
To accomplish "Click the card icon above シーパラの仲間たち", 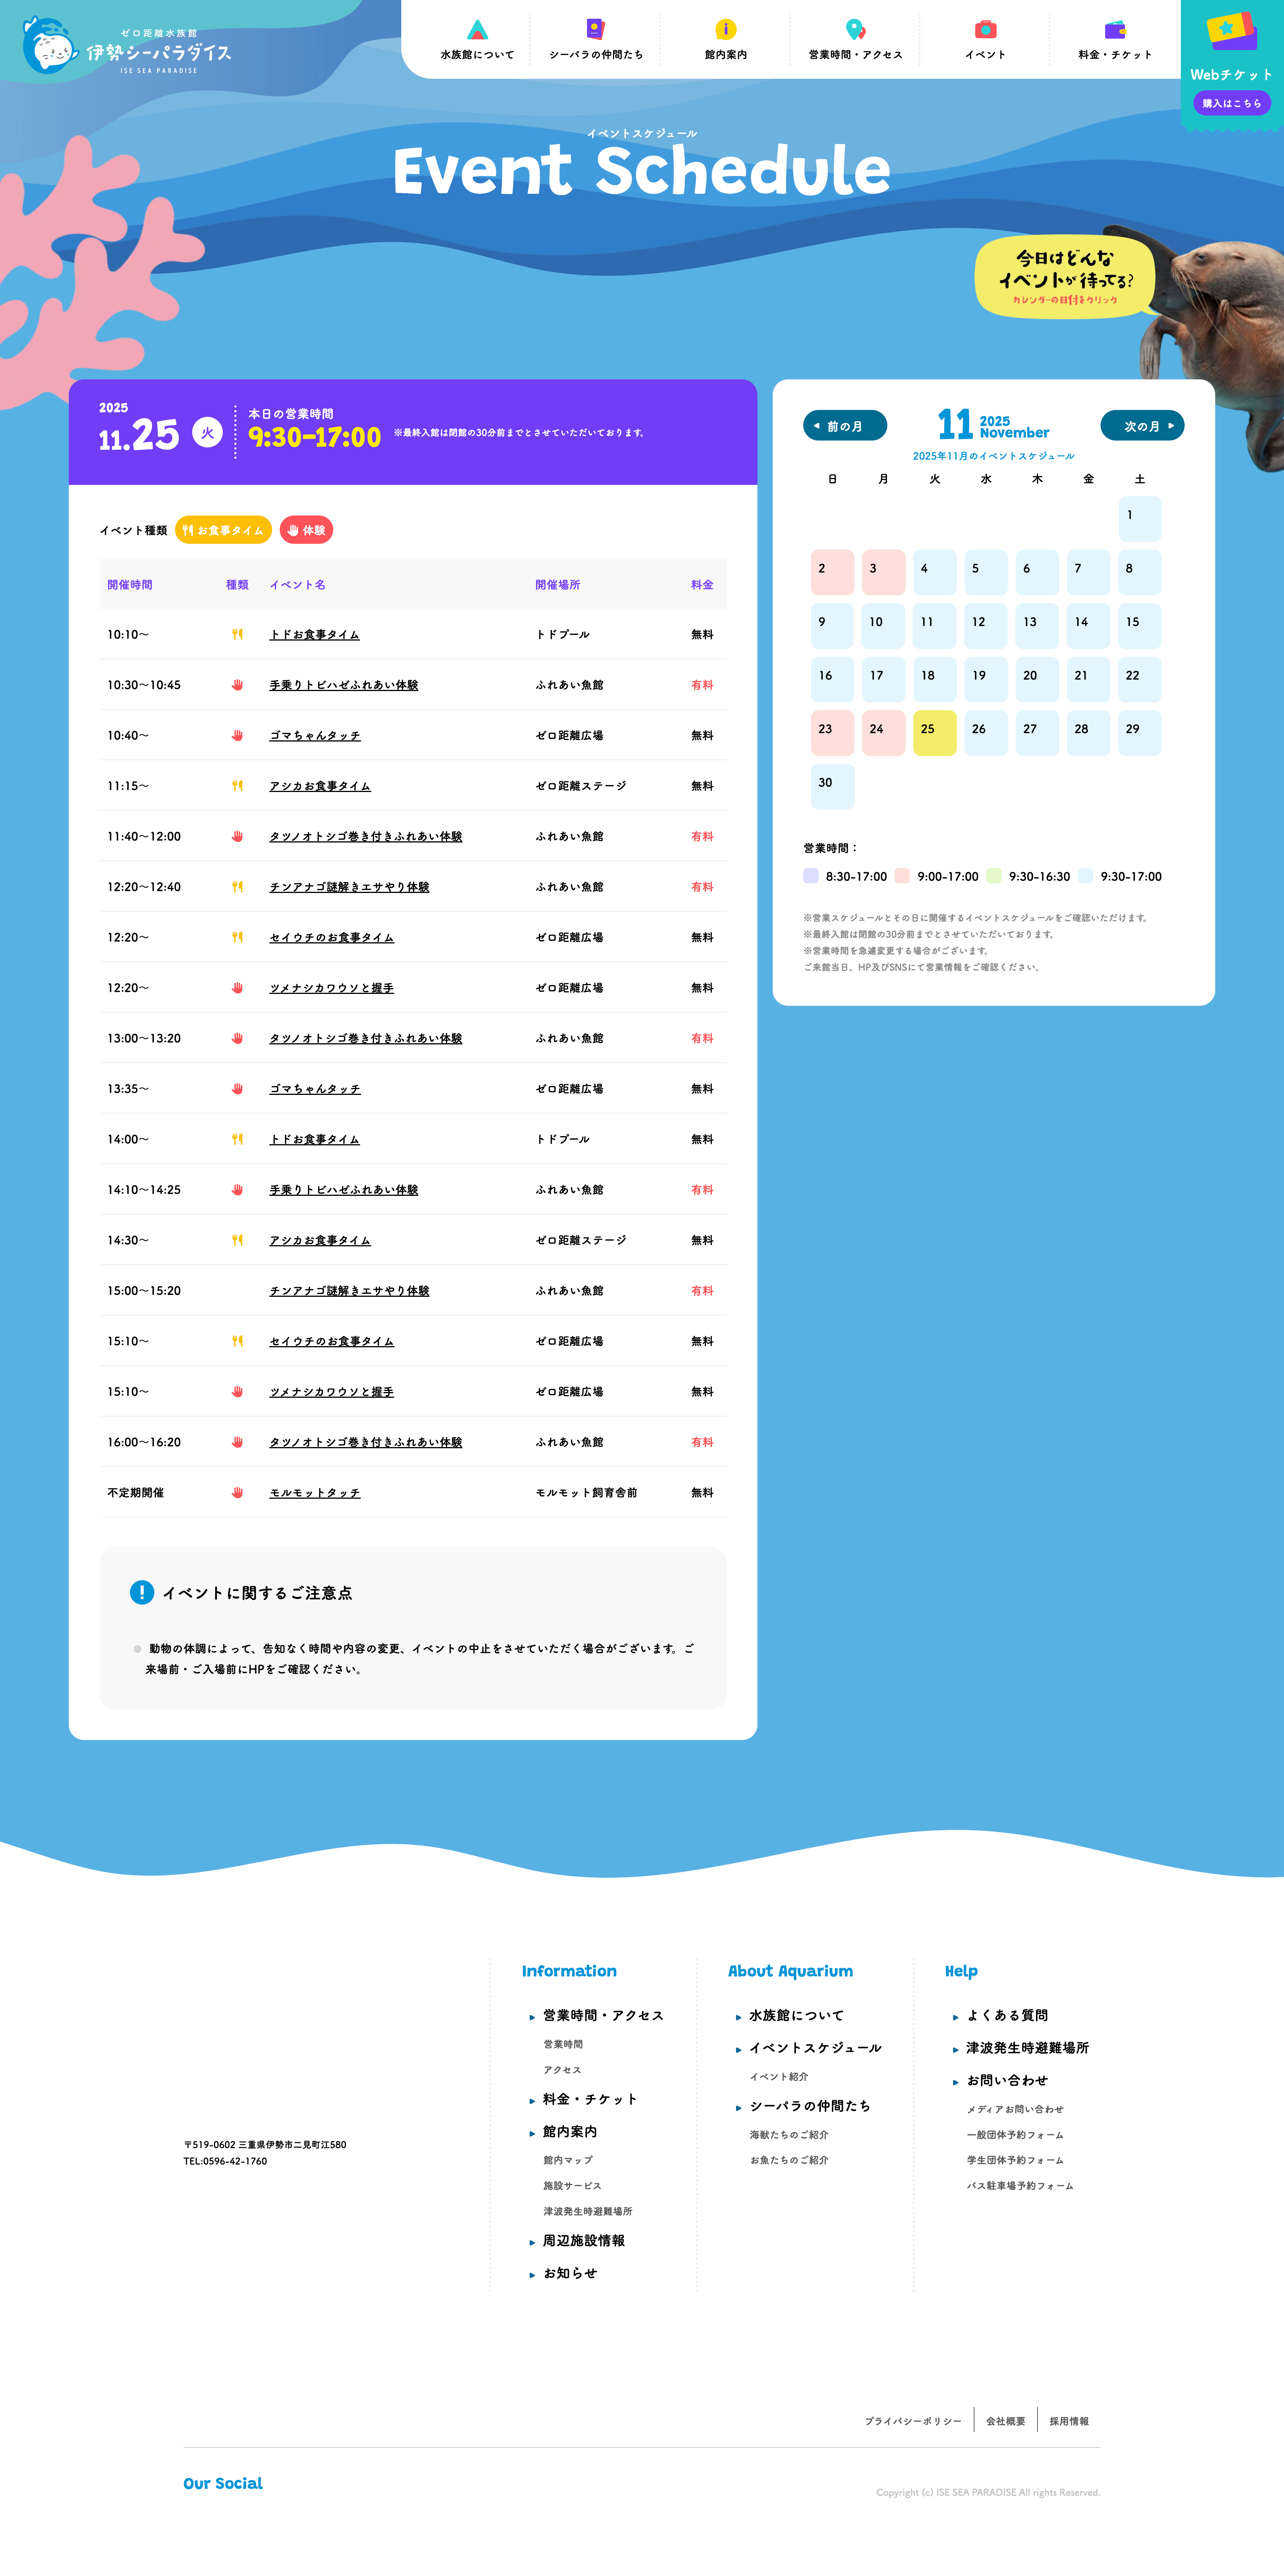I will tap(595, 29).
